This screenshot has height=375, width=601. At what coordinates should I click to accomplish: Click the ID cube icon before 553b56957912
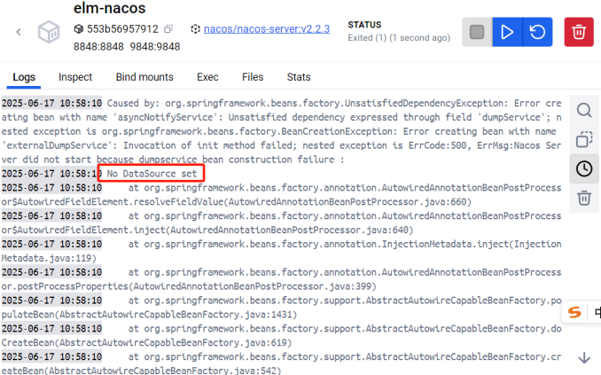coord(78,28)
